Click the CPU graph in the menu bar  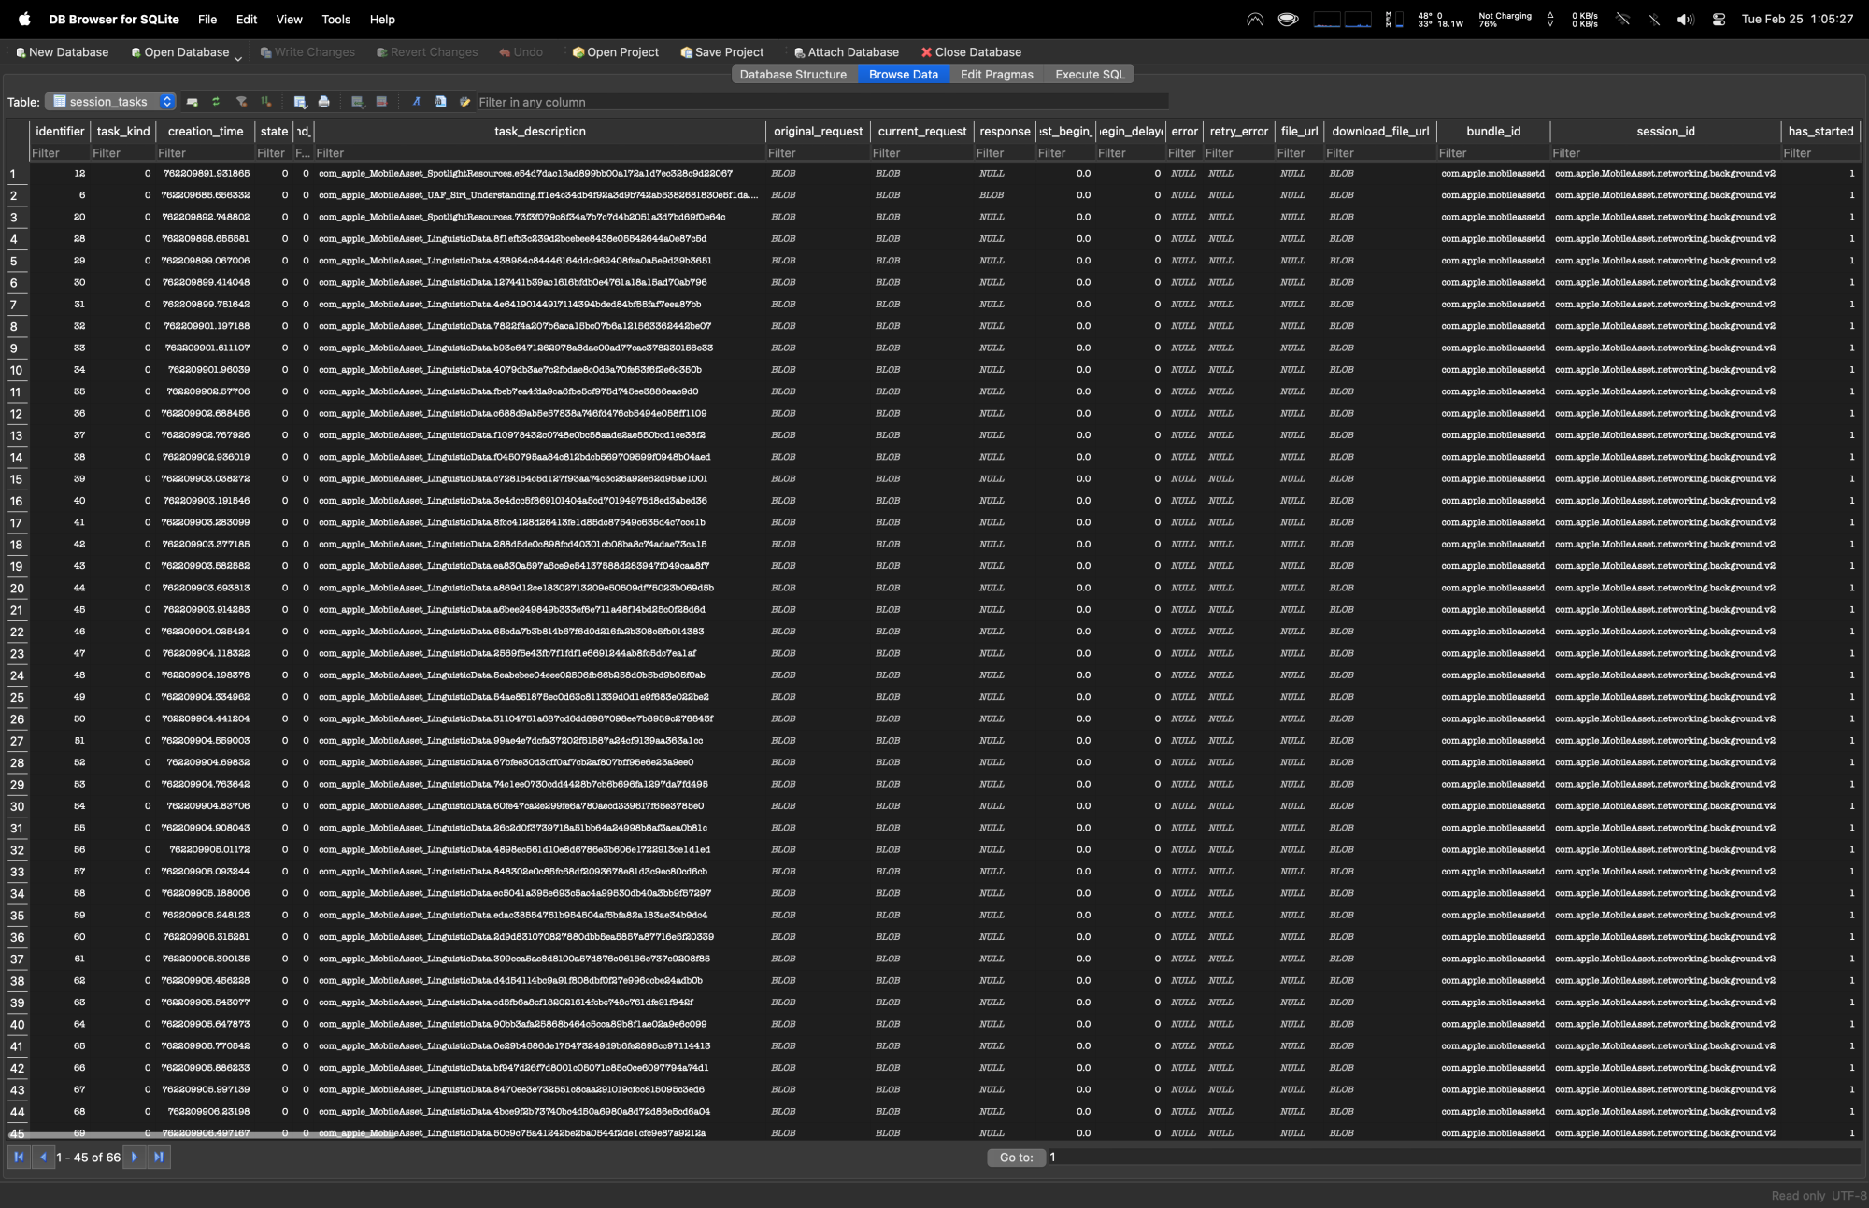click(1342, 19)
